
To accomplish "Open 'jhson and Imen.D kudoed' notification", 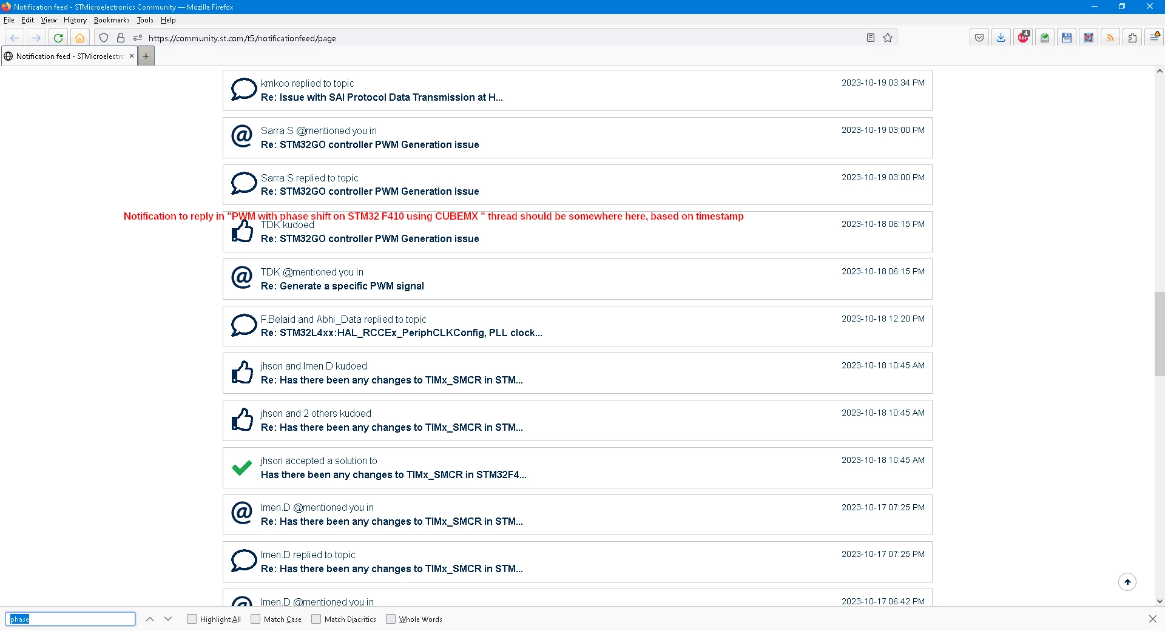I will [578, 373].
